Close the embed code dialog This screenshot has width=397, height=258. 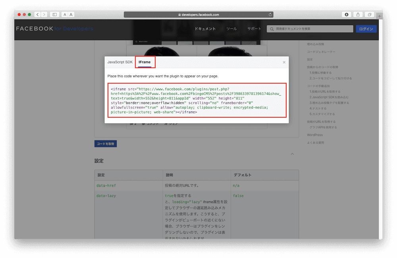[284, 62]
